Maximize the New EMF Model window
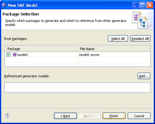Image resolution: width=155 pixels, height=124 pixels. pos(143,5)
